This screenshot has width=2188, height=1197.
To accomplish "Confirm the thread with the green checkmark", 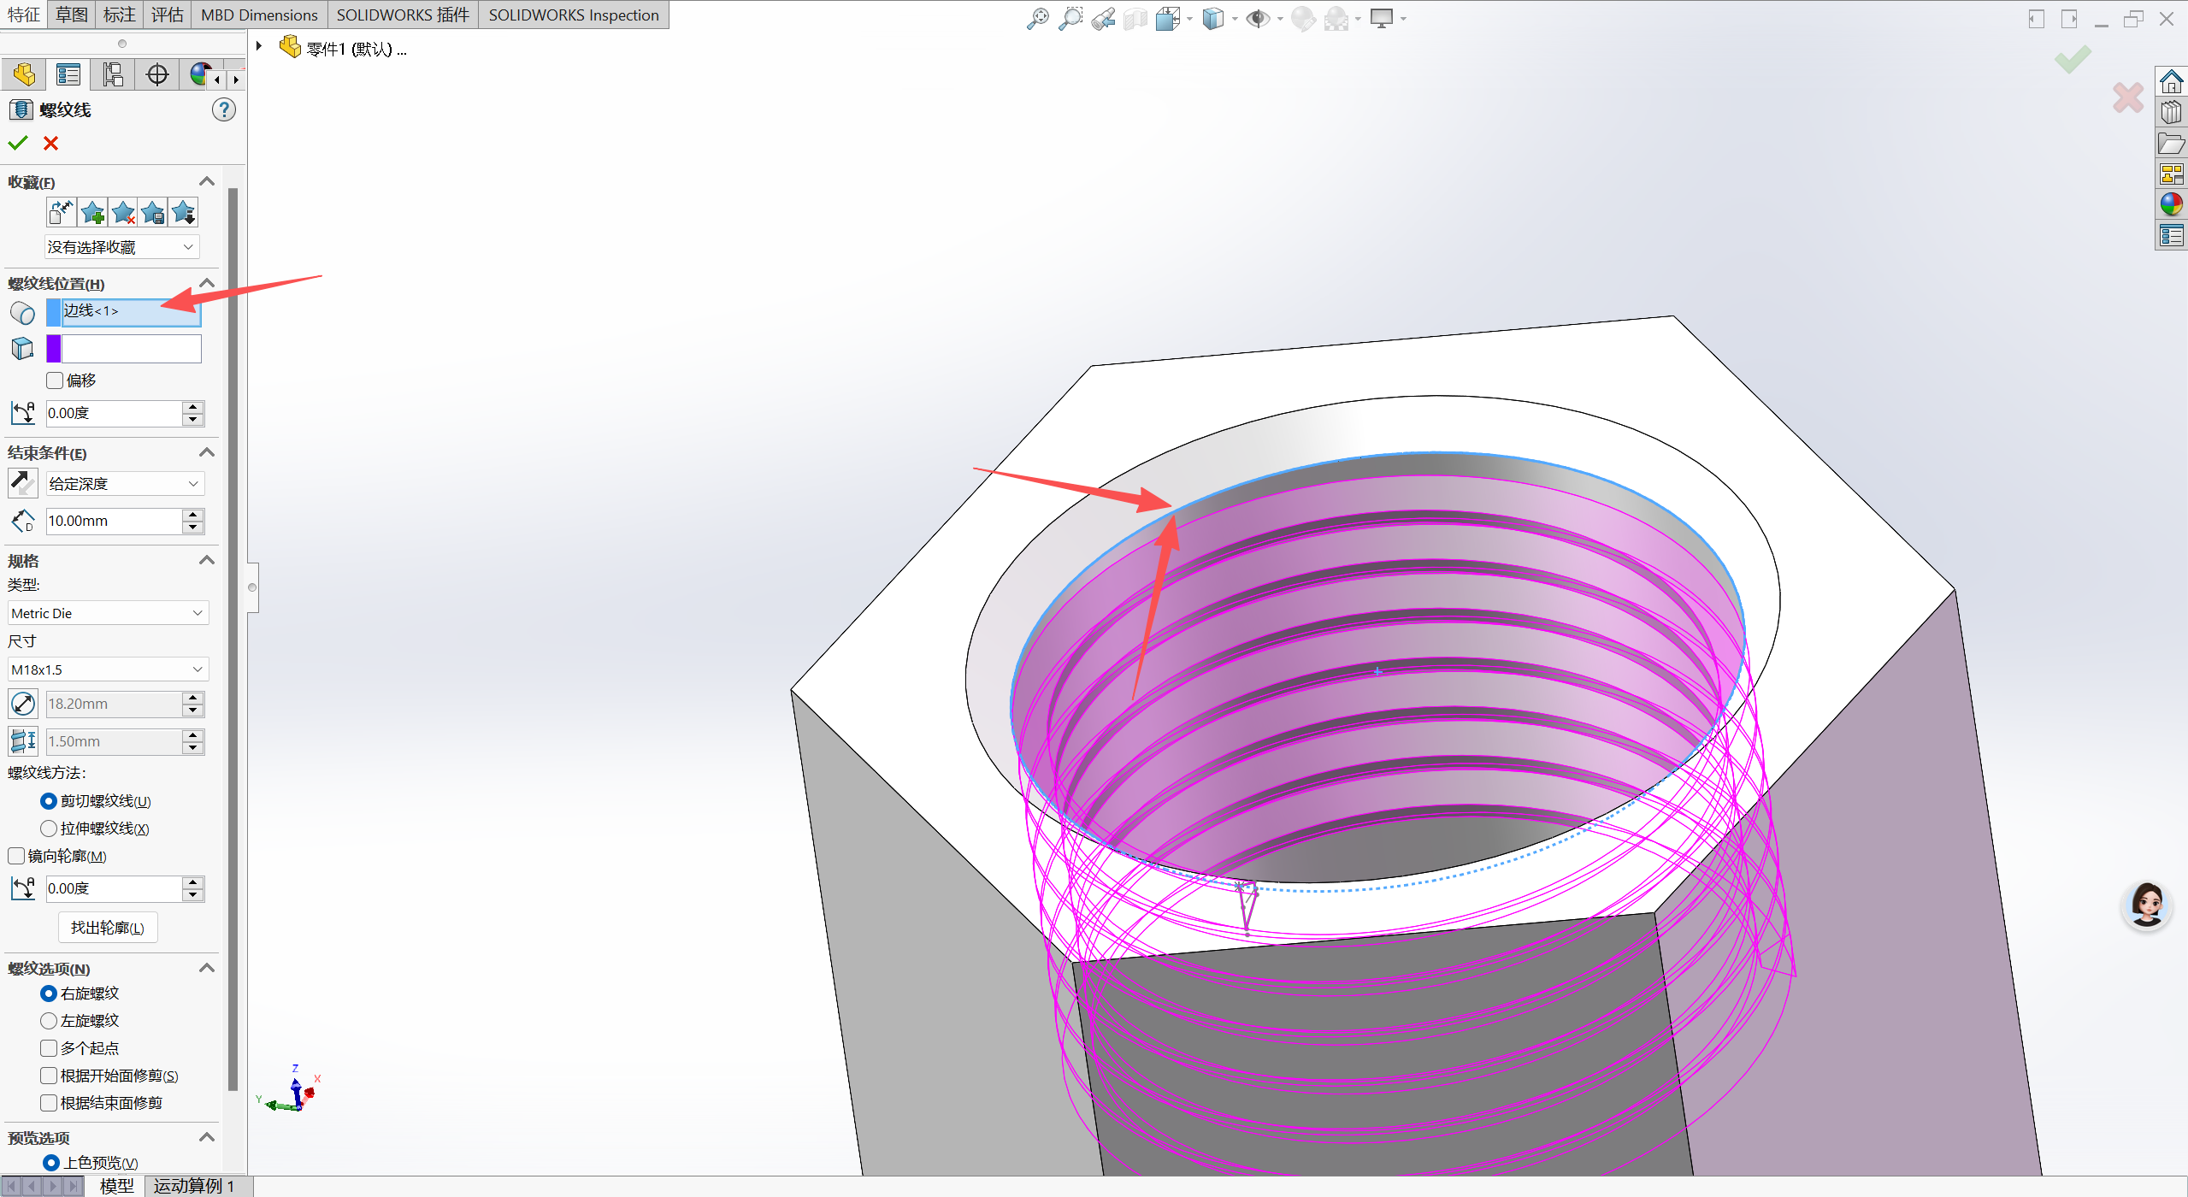I will pyautogui.click(x=18, y=143).
